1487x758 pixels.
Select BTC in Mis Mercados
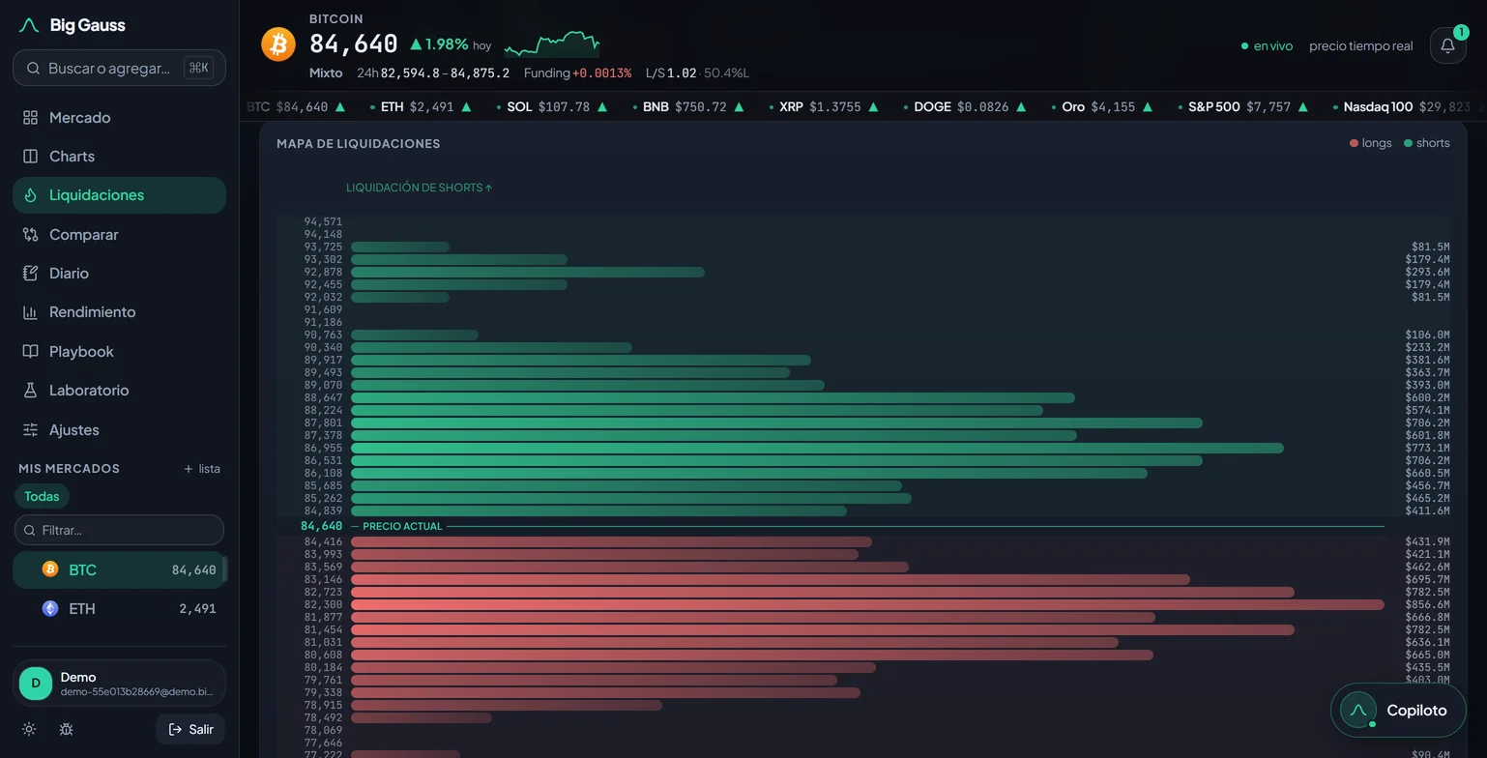(x=119, y=569)
